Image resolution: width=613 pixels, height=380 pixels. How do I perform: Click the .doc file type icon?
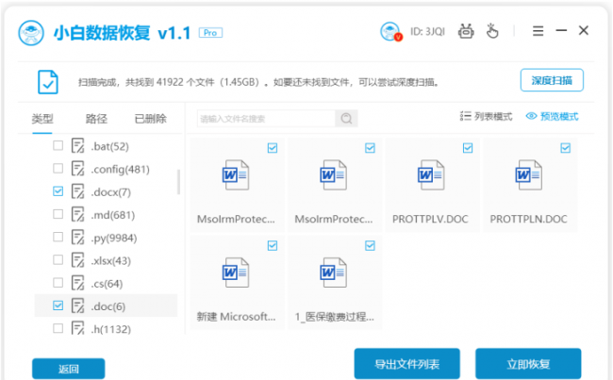coord(77,306)
